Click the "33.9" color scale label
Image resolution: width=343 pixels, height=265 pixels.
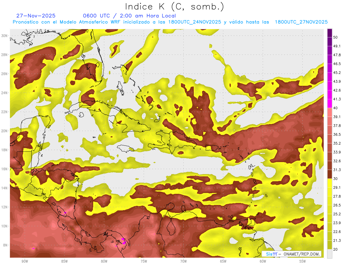337,152
